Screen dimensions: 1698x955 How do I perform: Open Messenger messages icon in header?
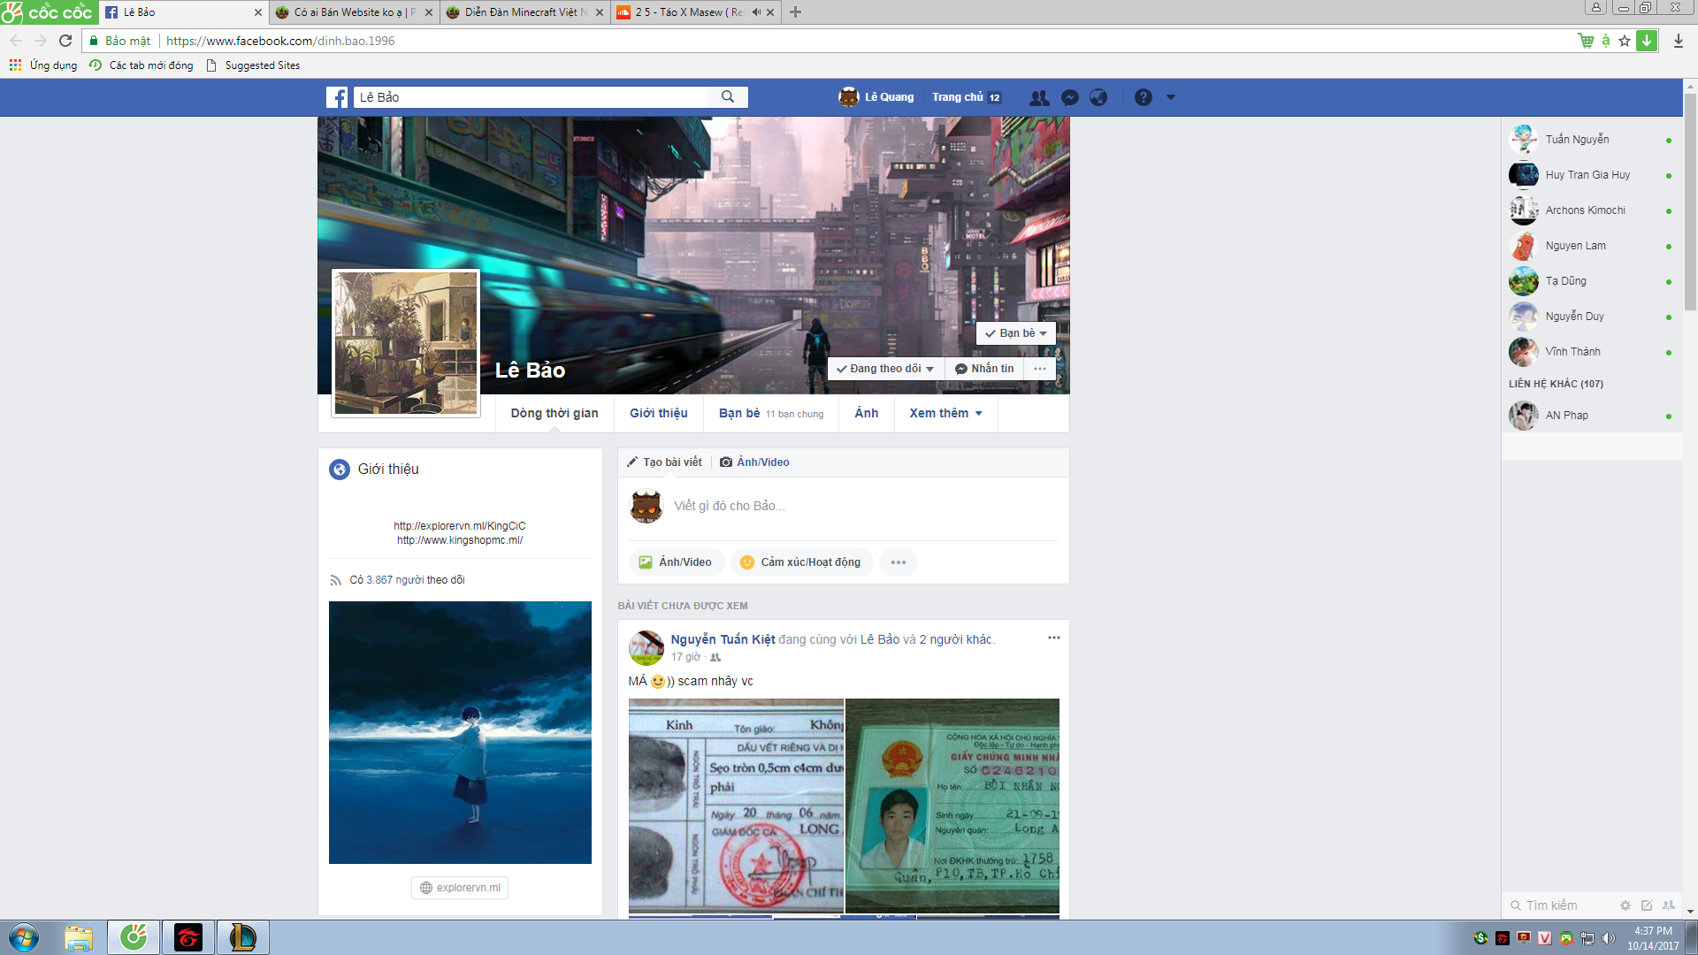pos(1069,97)
